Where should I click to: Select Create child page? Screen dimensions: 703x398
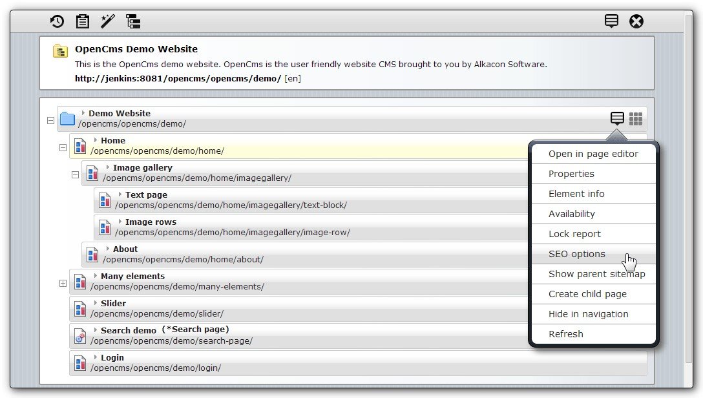[x=594, y=294]
